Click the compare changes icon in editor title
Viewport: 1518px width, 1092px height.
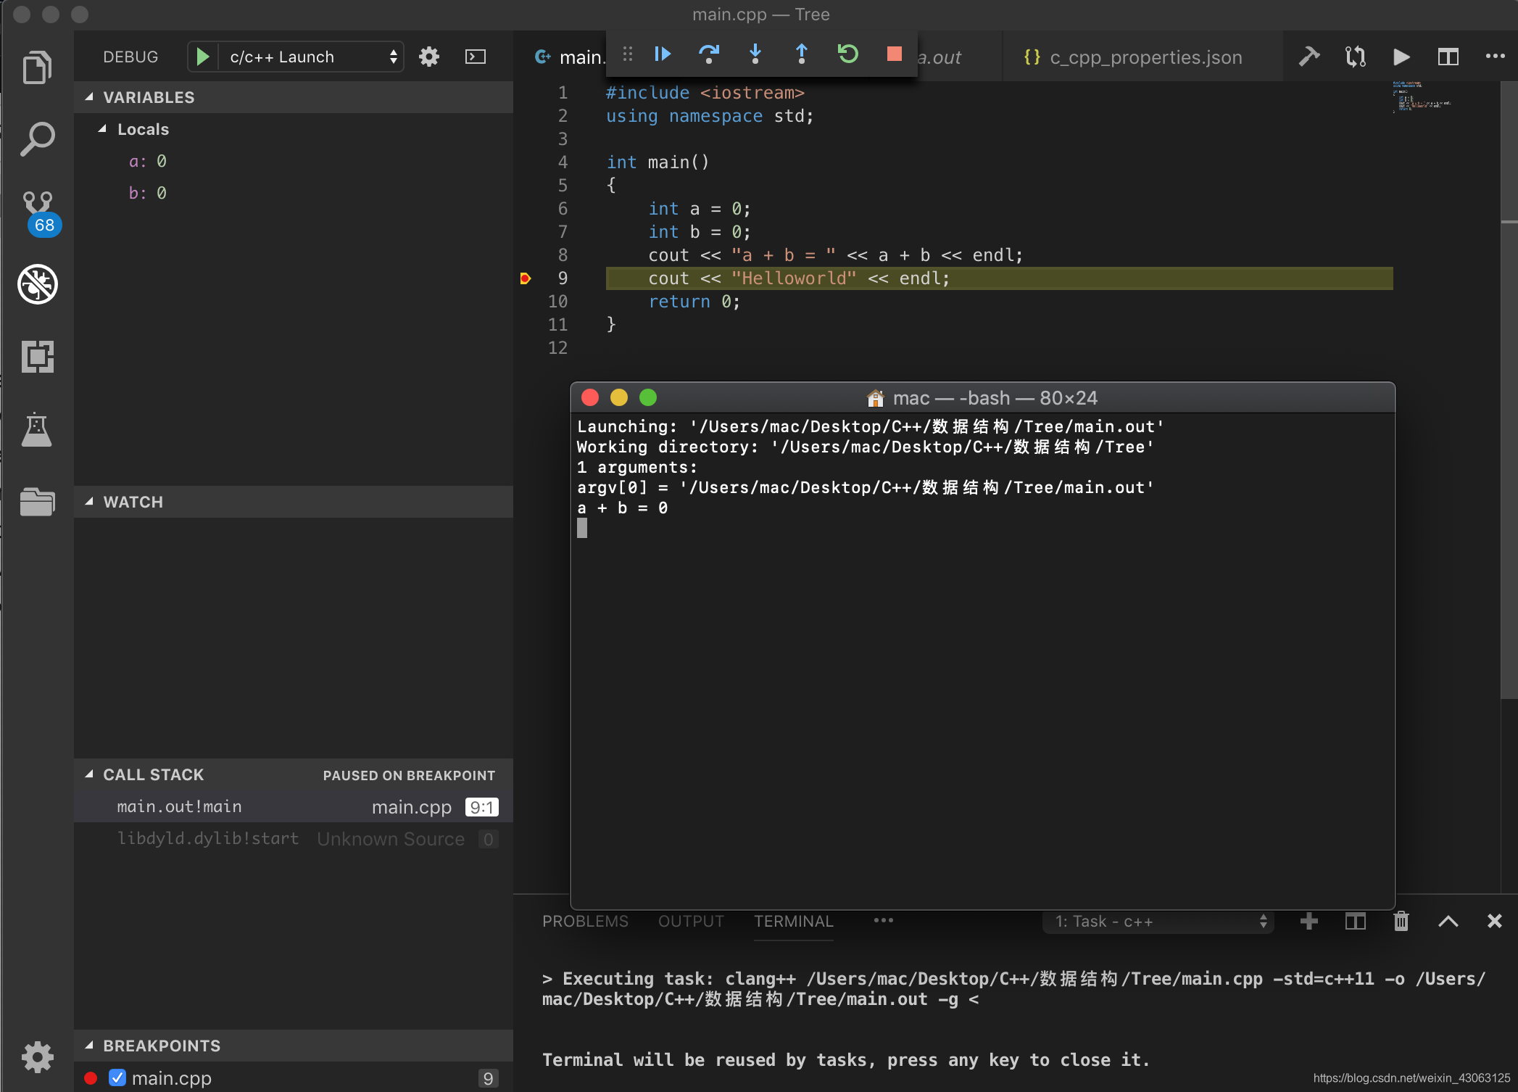1355,57
